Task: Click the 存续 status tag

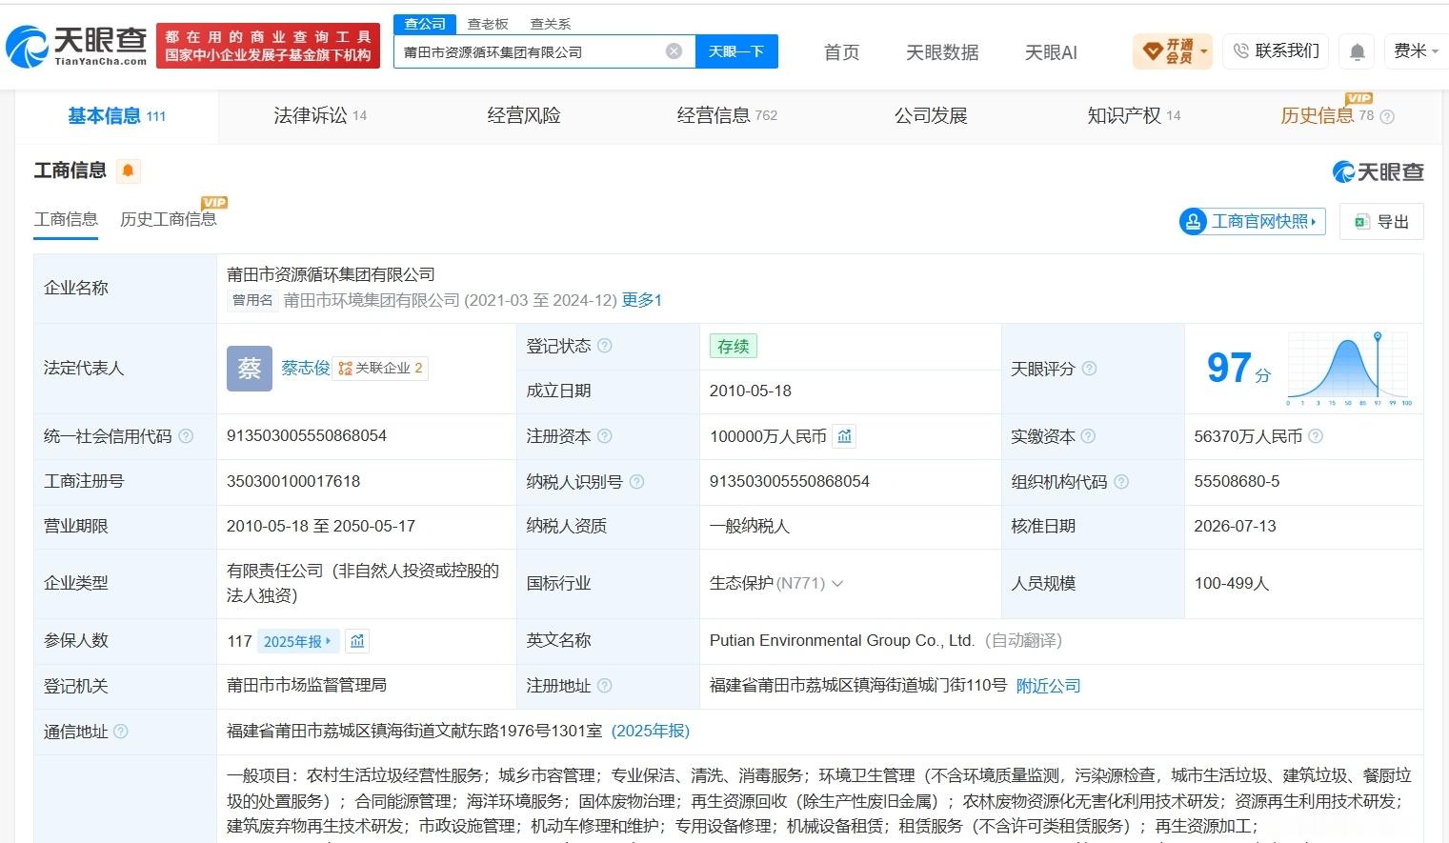Action: click(x=733, y=346)
